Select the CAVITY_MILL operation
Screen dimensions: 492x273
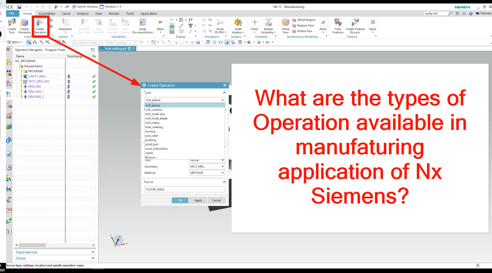(37, 76)
